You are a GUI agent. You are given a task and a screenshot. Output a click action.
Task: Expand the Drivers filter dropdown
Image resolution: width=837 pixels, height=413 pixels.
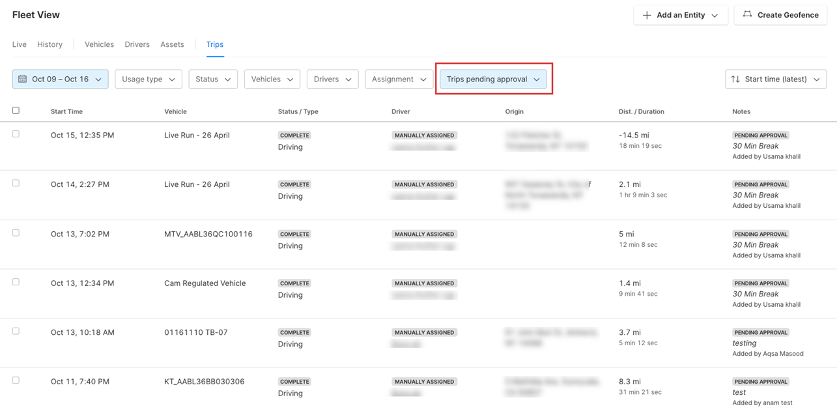coord(332,79)
